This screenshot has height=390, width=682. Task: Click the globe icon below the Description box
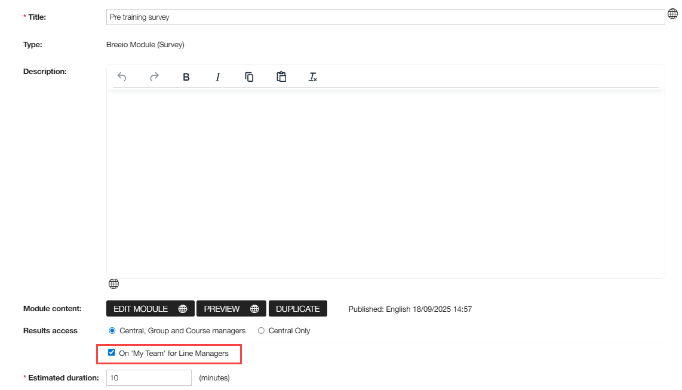113,284
